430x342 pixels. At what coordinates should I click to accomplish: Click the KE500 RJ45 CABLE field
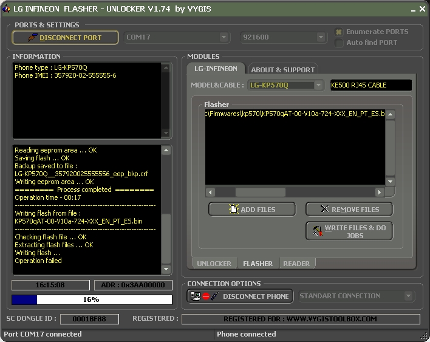coord(370,85)
